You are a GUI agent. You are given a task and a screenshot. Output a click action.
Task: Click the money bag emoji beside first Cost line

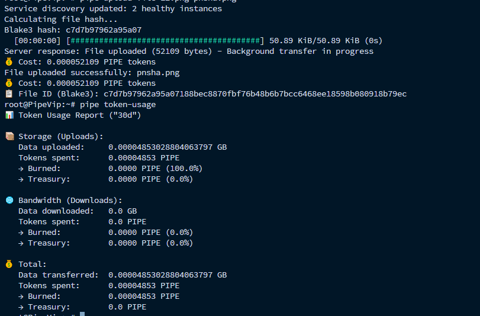pos(9,62)
